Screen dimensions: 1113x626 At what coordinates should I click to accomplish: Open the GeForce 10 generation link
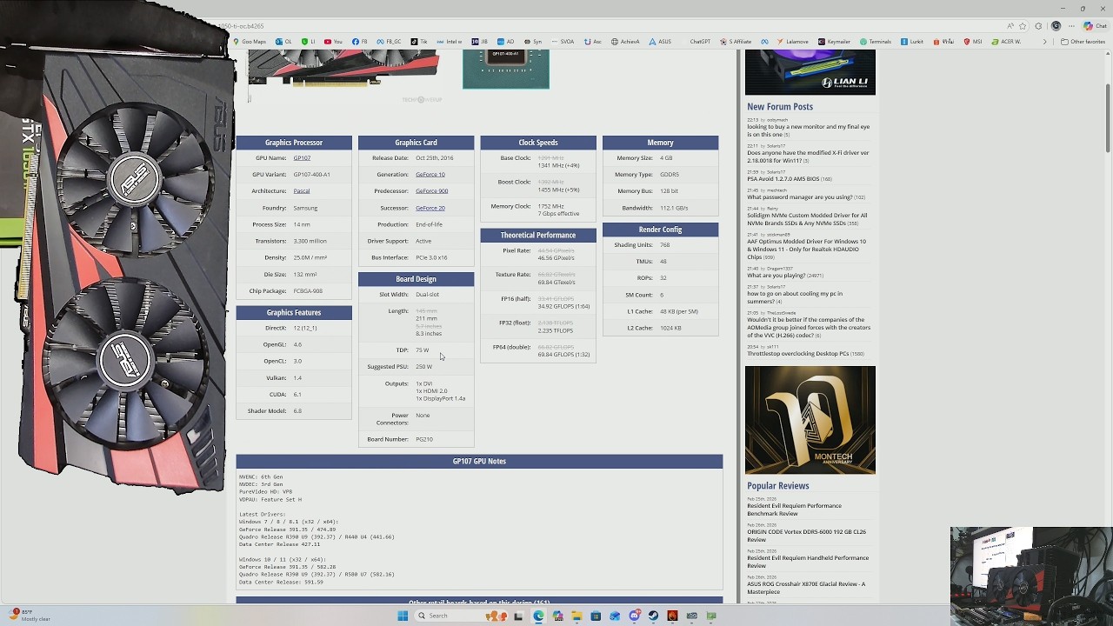[430, 175]
